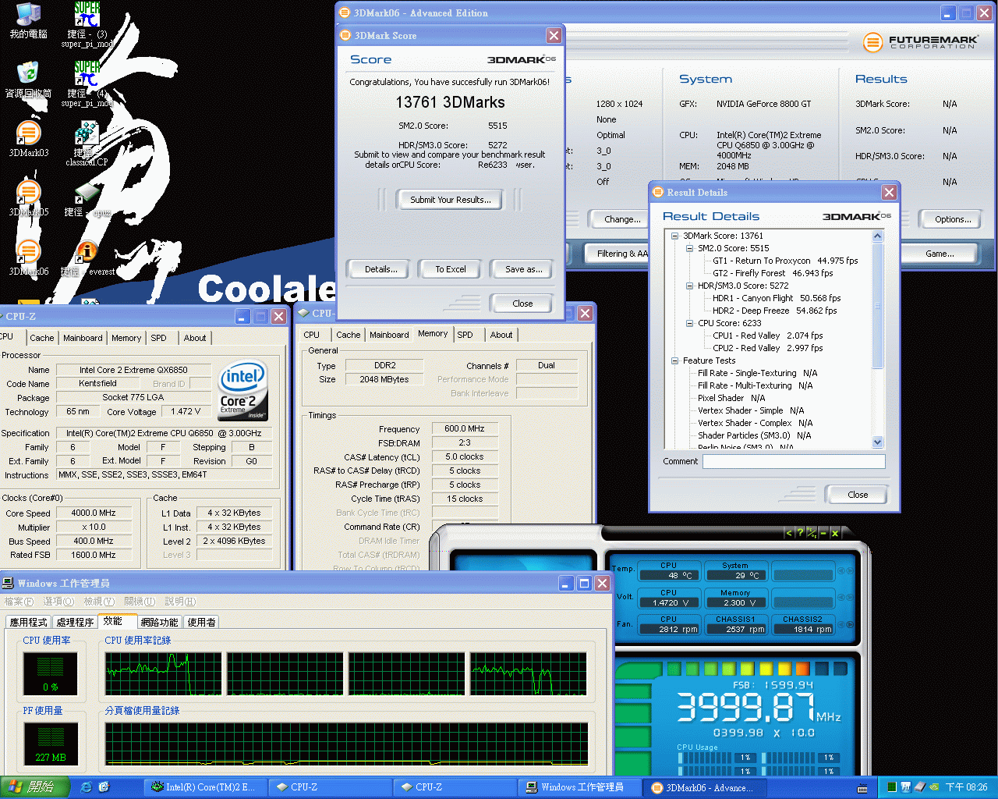Open SPD tab in right CPU-Z window
Viewport: 998px width, 799px height.
(x=465, y=335)
